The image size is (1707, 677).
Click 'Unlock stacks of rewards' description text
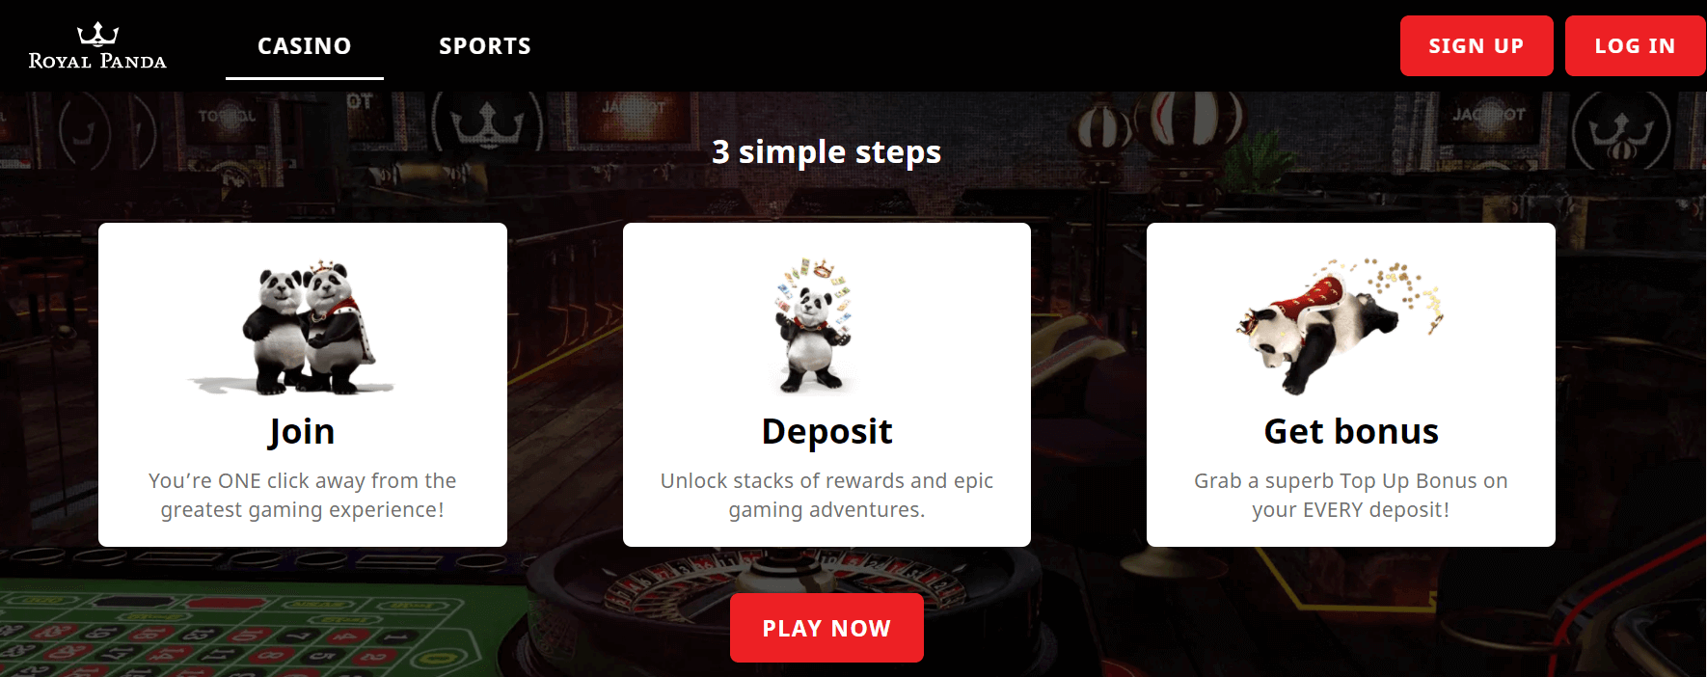coord(826,495)
